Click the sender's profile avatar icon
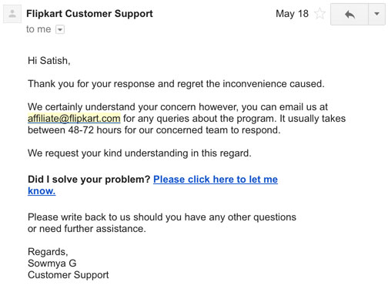The image size is (388, 289). coord(12,14)
